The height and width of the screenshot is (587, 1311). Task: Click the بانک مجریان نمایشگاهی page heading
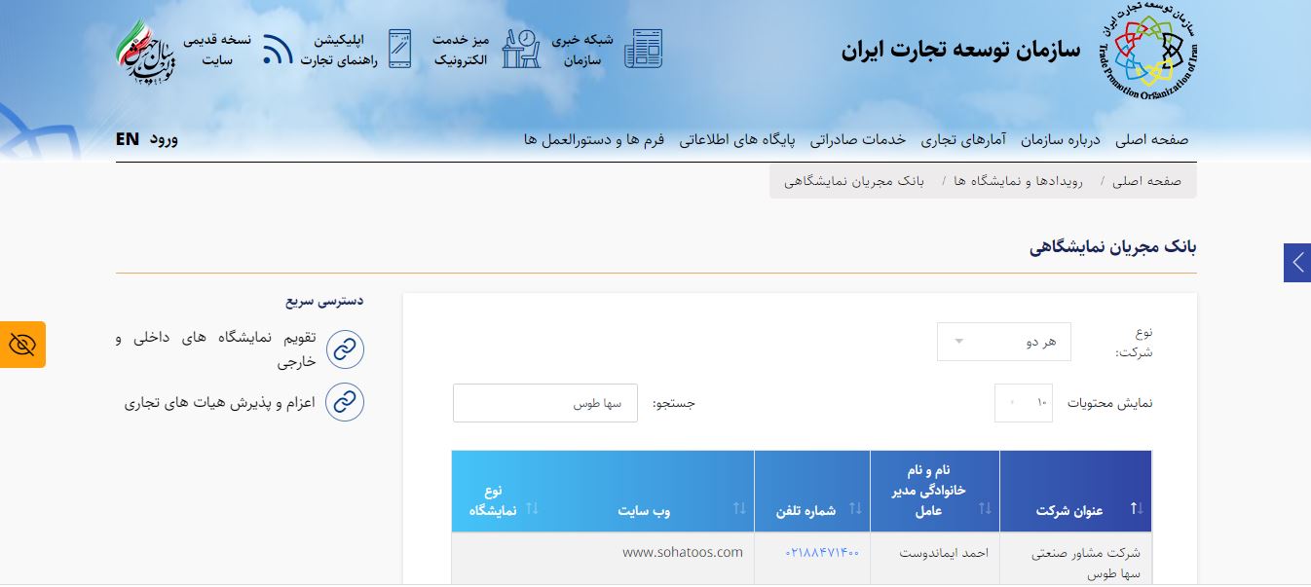pos(1113,247)
